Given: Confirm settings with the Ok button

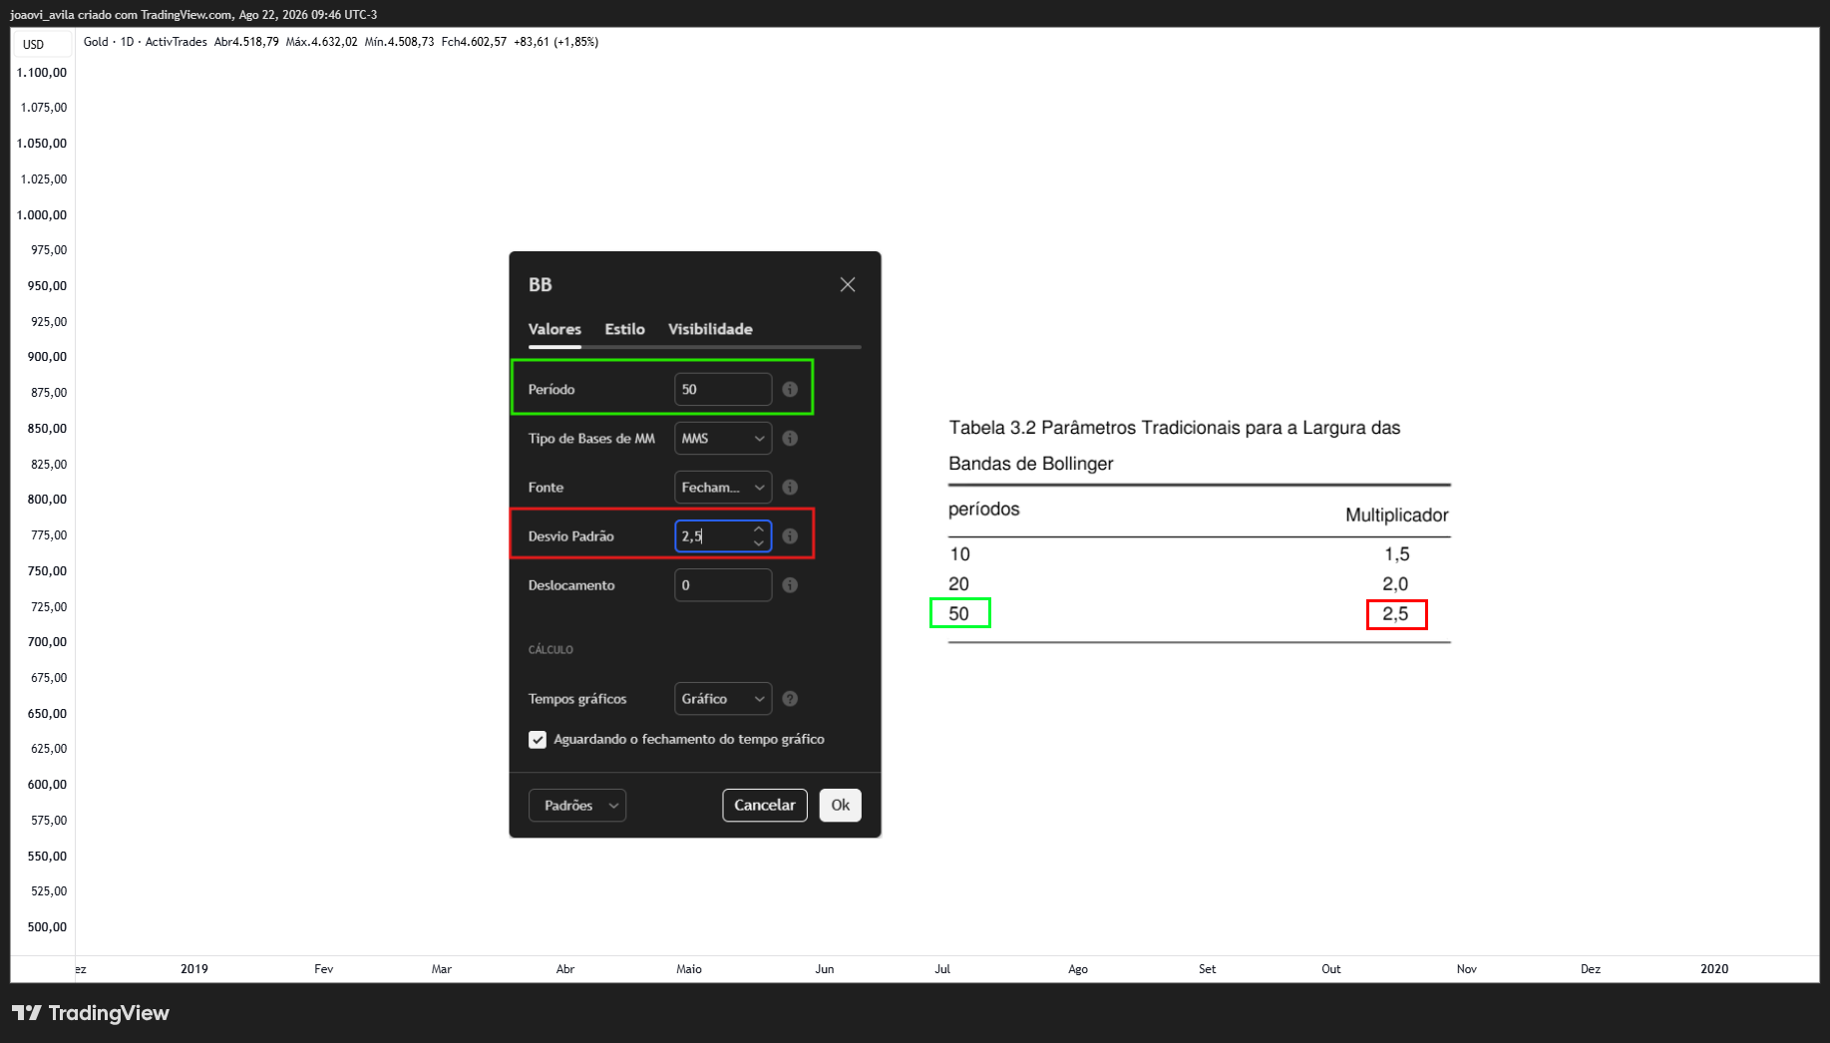Looking at the screenshot, I should pyautogui.click(x=841, y=806).
